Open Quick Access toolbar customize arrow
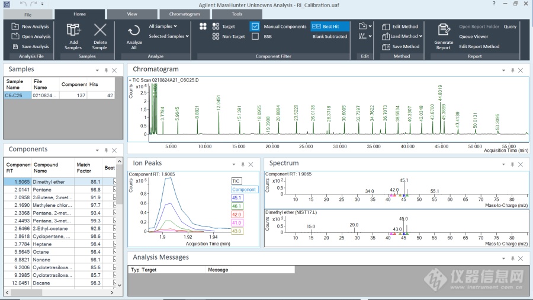Screen dimensions: 533x300 (x=42, y=4)
